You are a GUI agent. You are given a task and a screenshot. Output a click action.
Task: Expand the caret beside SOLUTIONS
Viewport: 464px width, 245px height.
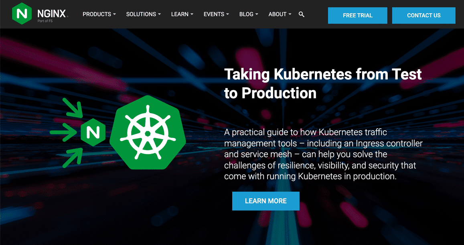(159, 14)
